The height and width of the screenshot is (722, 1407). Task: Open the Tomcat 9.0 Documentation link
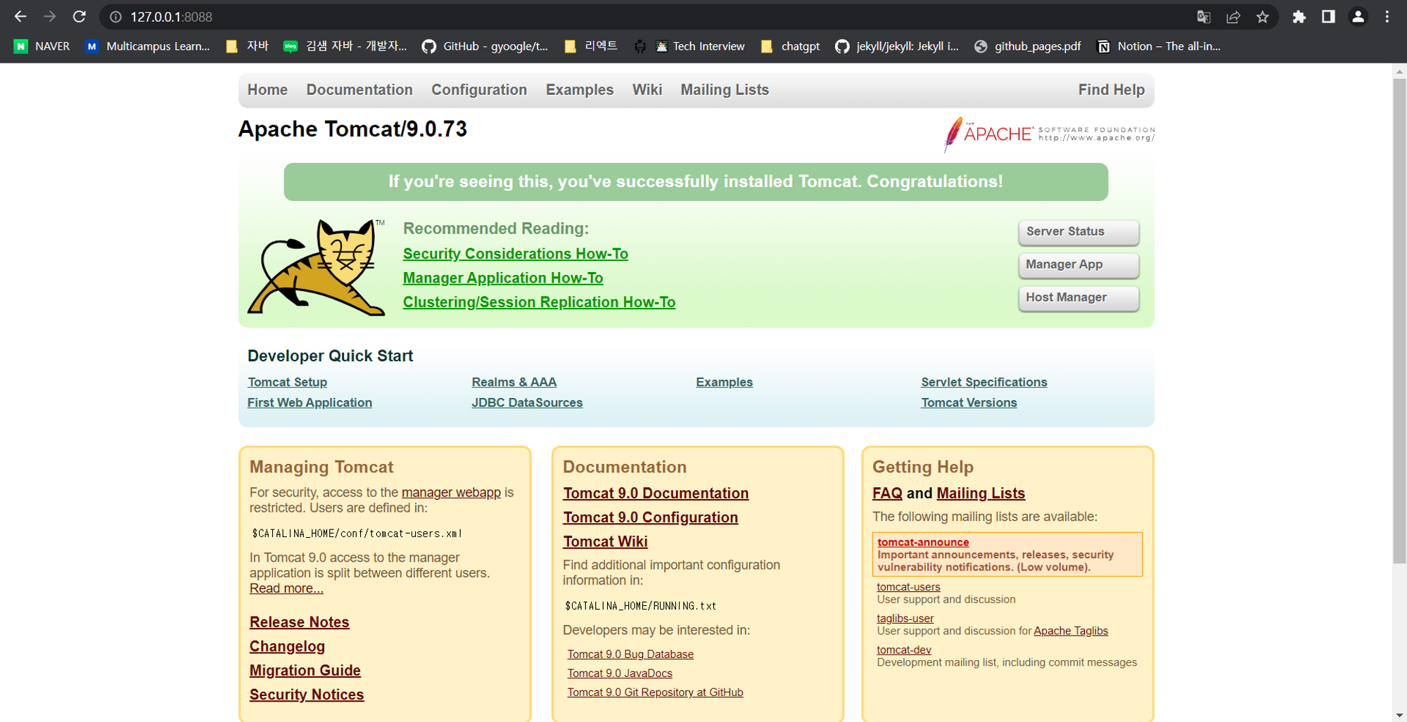point(656,494)
